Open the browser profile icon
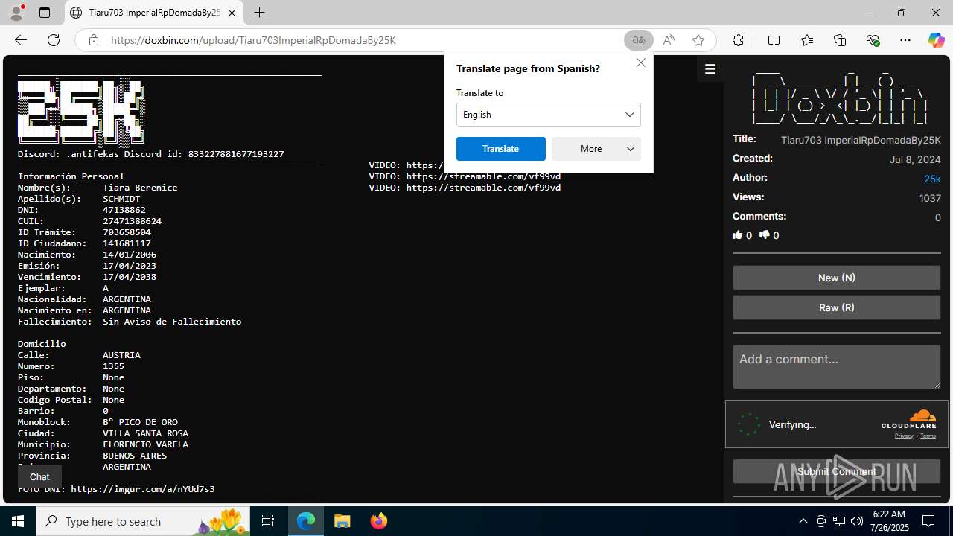Viewport: 953px width, 536px height. [x=16, y=13]
